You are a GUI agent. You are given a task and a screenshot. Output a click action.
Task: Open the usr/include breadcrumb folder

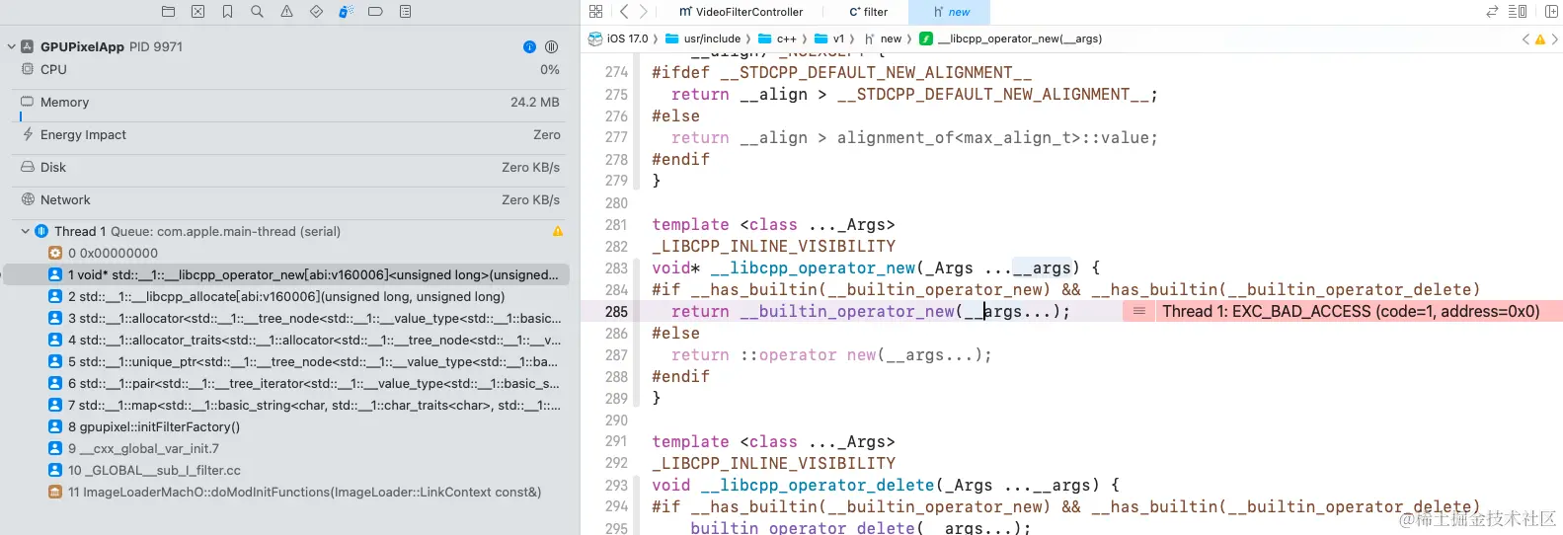pos(703,39)
